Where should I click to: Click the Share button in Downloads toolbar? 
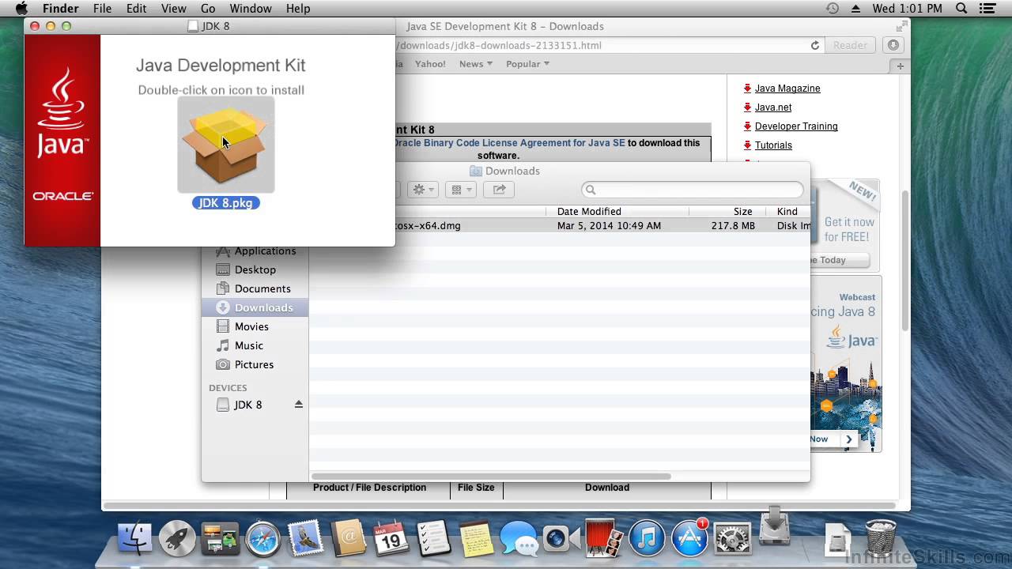[x=499, y=190]
